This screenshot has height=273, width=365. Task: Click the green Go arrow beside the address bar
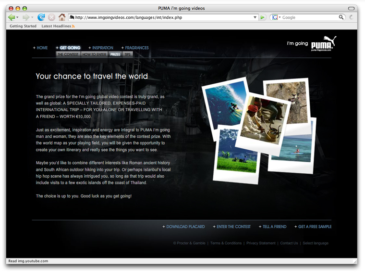coord(263,17)
